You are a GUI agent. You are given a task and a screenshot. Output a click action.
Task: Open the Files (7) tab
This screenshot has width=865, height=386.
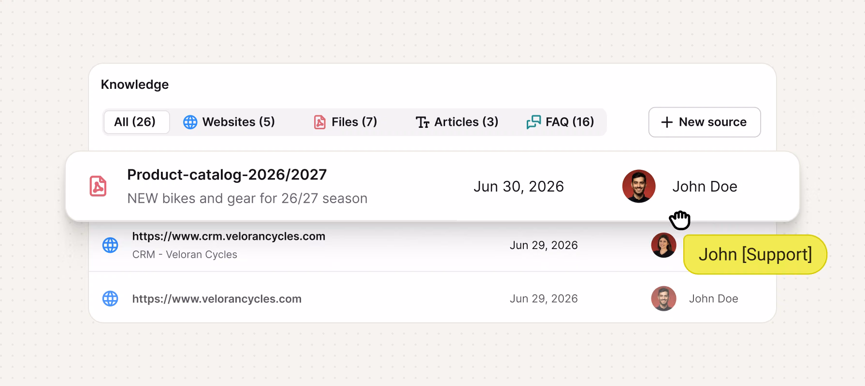point(346,122)
